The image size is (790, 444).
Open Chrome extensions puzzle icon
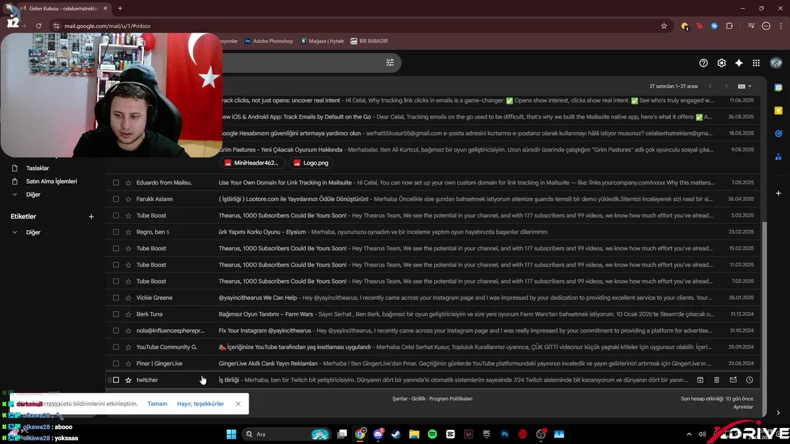pos(730,26)
